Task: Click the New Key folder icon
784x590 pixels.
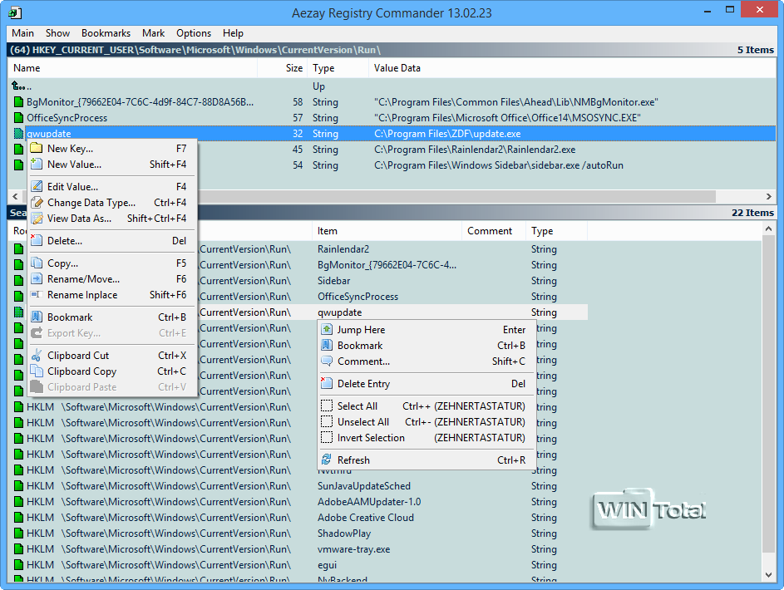Action: click(x=37, y=149)
